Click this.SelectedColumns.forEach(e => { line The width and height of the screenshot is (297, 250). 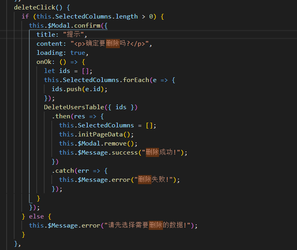(x=110, y=80)
